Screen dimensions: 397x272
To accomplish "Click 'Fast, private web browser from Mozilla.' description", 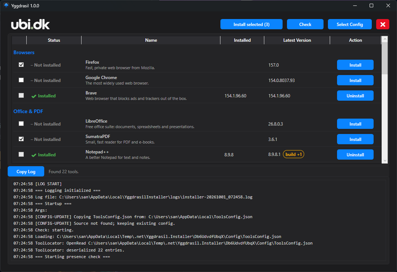I will tap(120, 68).
